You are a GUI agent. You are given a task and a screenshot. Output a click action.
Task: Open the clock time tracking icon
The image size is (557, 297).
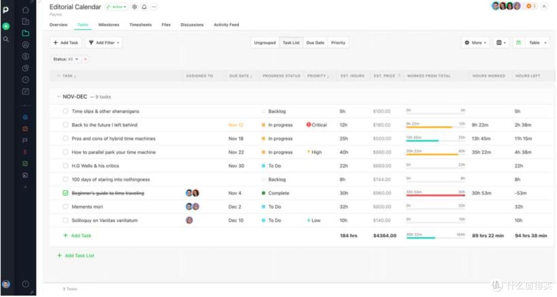[26, 80]
